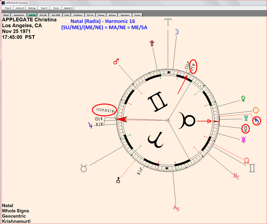Screen dimensions: 267x224
Task: Click the Clone button
Action: click(x=56, y=8)
